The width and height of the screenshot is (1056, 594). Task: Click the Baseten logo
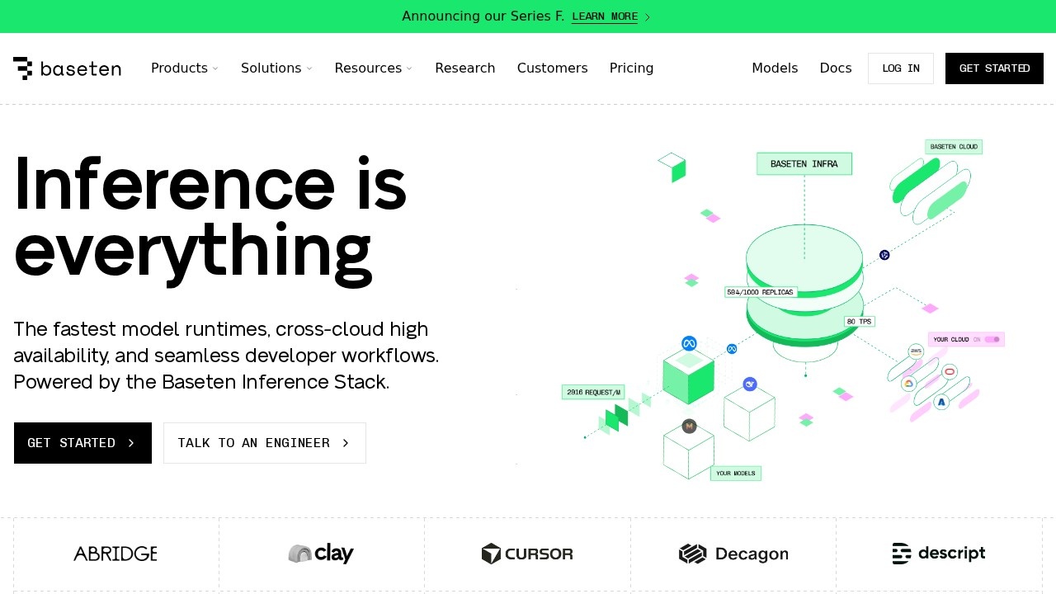pos(67,68)
